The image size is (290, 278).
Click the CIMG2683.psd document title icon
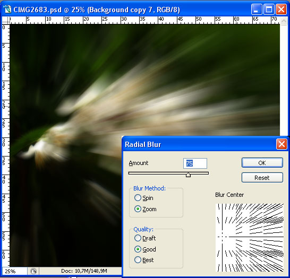coord(7,9)
